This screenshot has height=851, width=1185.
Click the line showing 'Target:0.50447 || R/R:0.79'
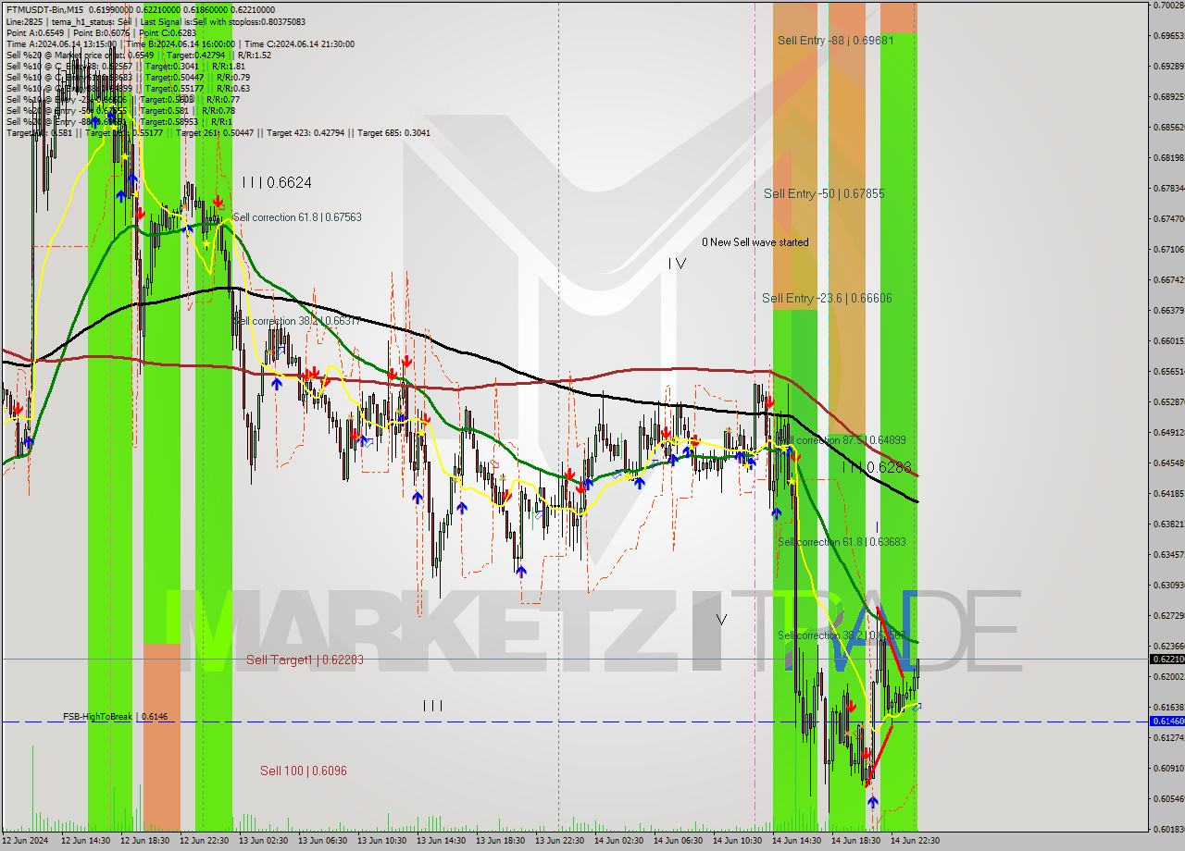tap(126, 77)
